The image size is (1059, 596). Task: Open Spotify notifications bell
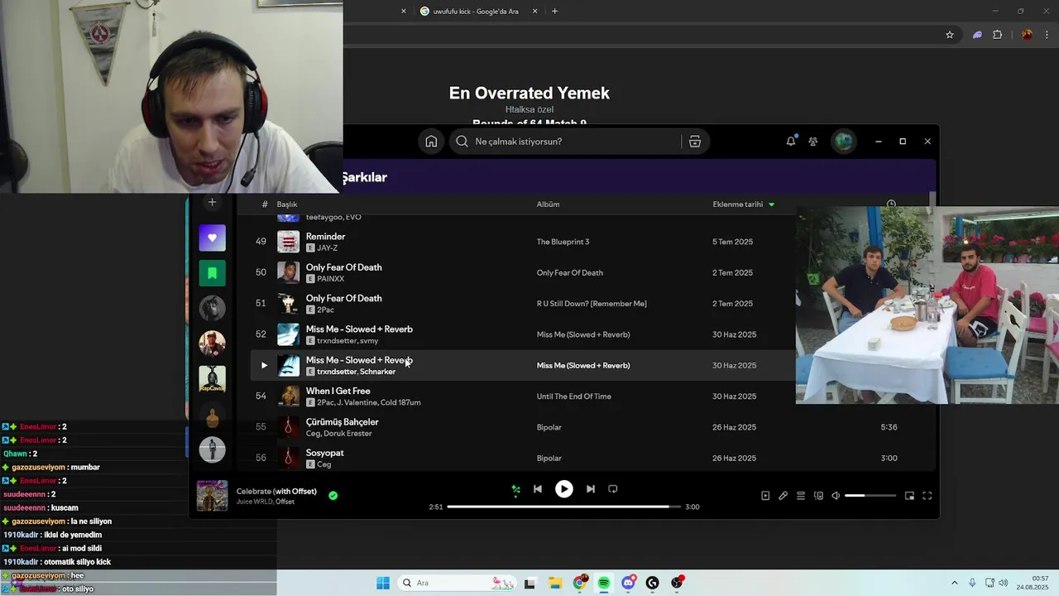pyautogui.click(x=791, y=142)
